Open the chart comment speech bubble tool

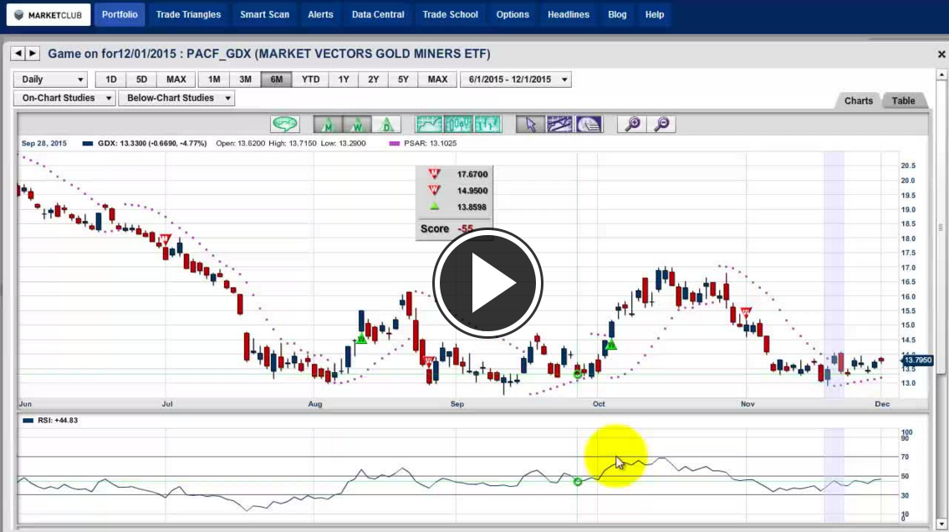285,124
